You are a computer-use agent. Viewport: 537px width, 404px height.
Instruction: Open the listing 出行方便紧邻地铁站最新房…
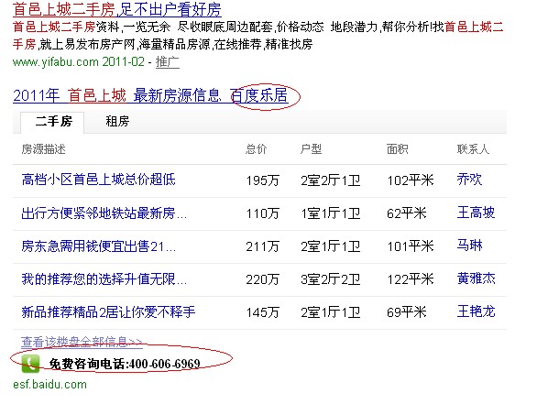point(104,213)
